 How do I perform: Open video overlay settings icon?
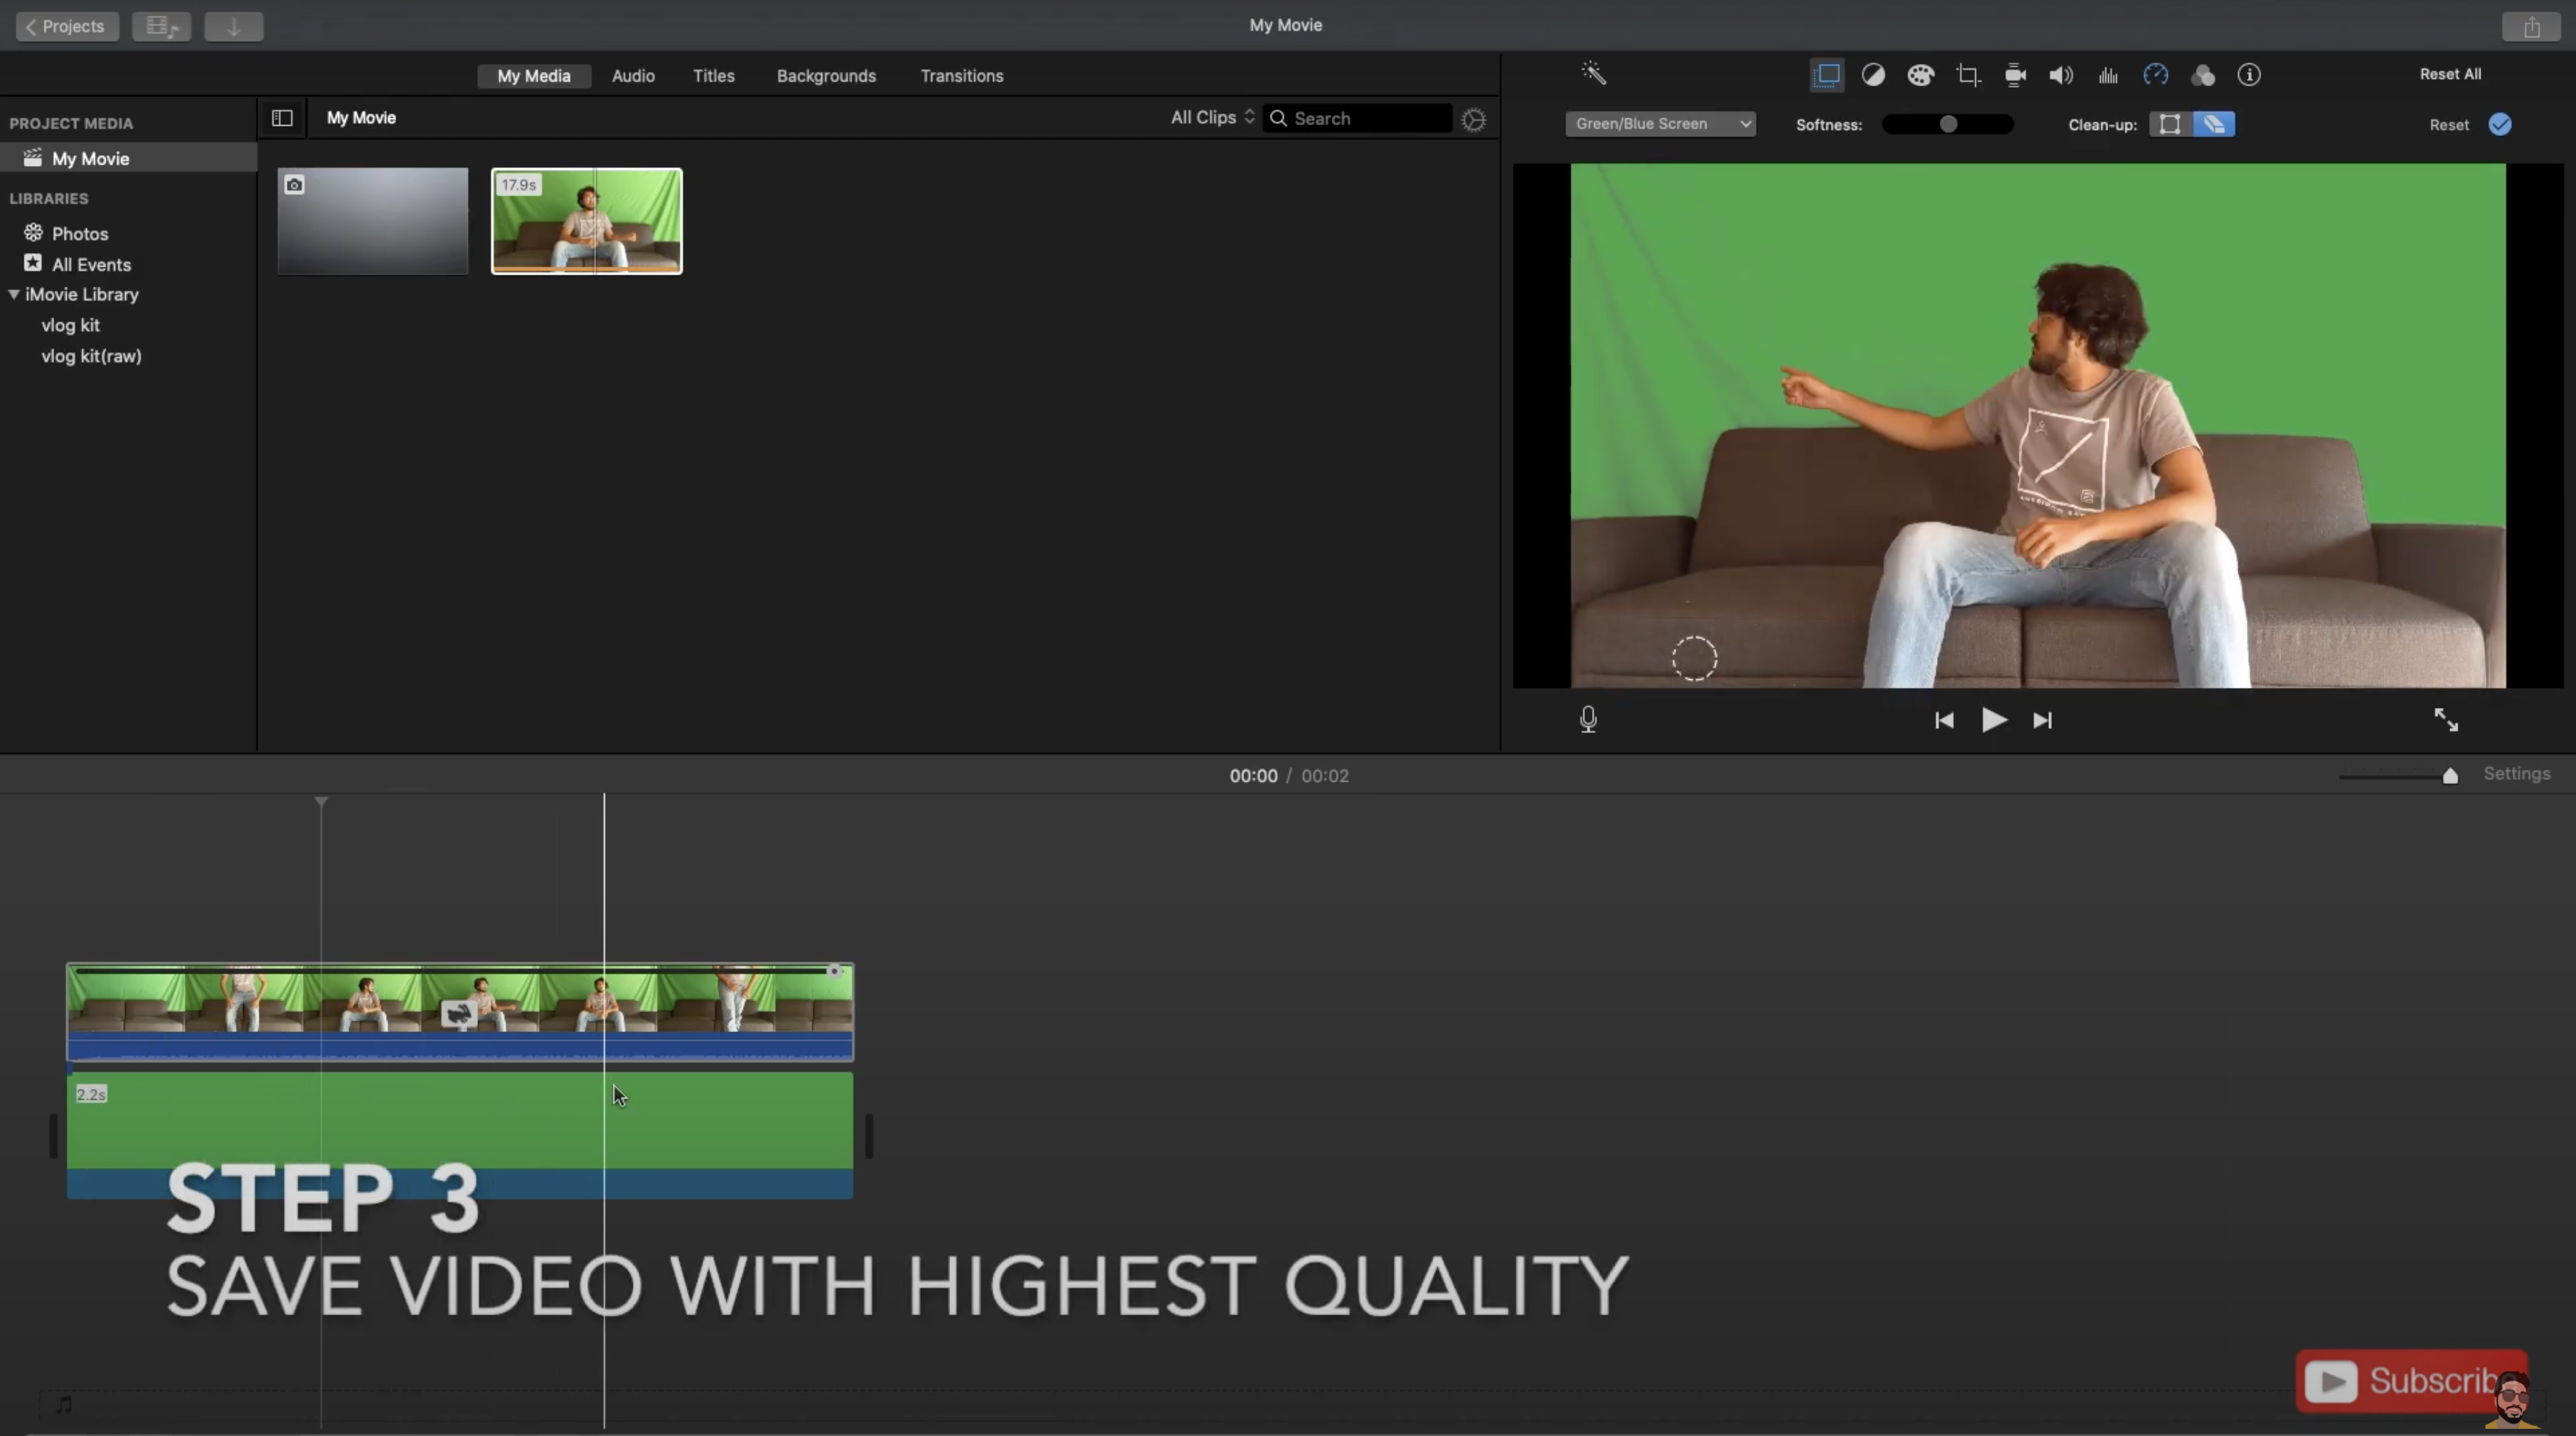(x=1826, y=75)
